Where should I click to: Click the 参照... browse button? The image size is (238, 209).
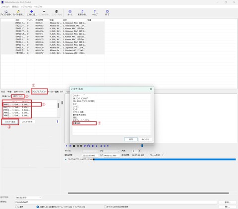[228, 202]
